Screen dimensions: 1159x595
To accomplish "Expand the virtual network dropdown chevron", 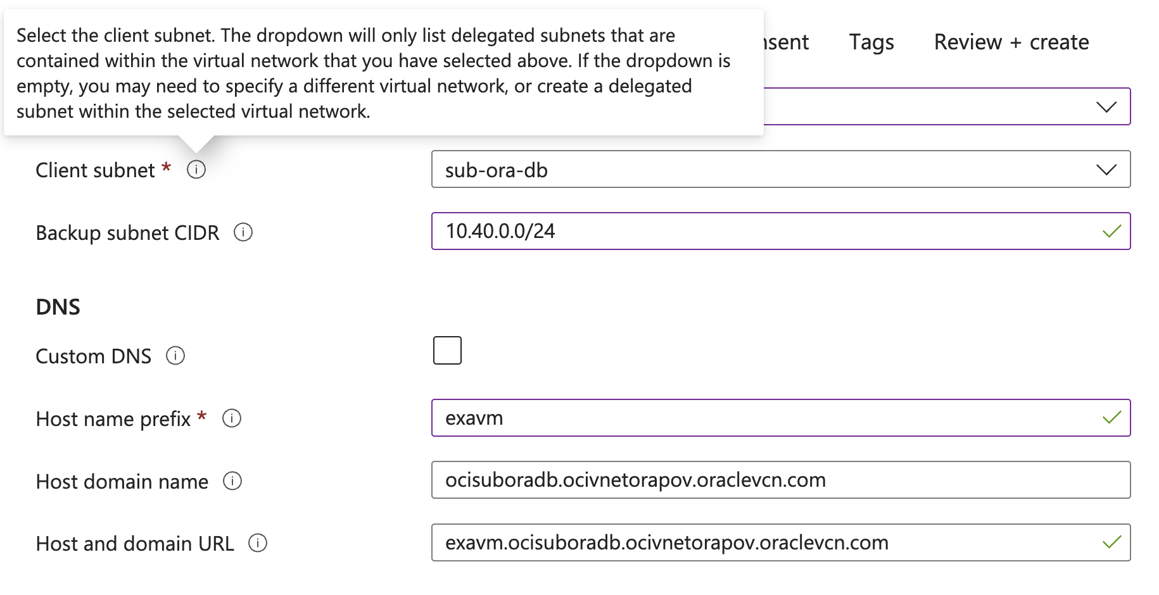I will [x=1106, y=107].
